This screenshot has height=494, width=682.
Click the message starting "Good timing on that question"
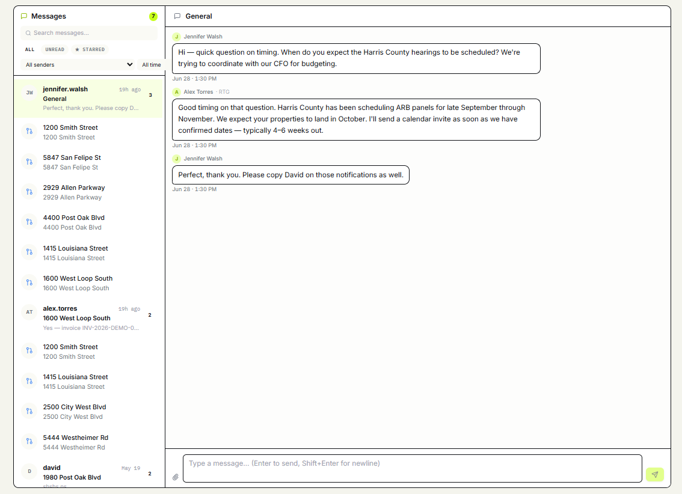356,120
